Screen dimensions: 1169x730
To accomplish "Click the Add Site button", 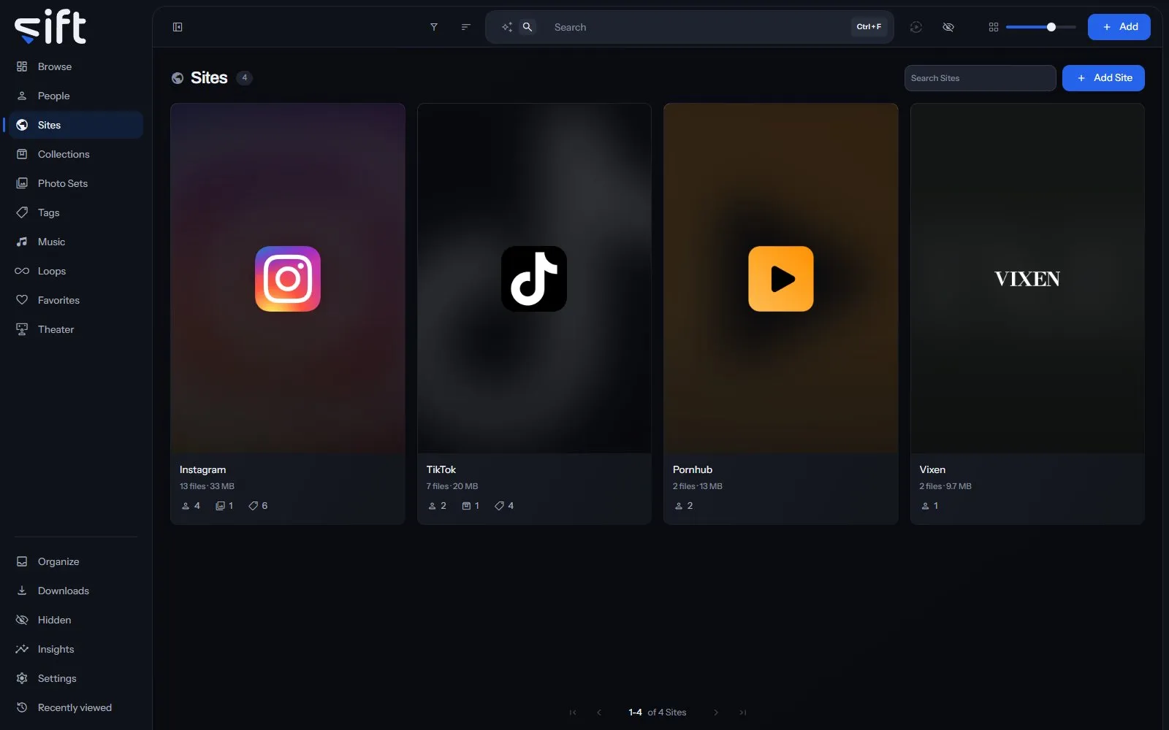I will pyautogui.click(x=1103, y=78).
